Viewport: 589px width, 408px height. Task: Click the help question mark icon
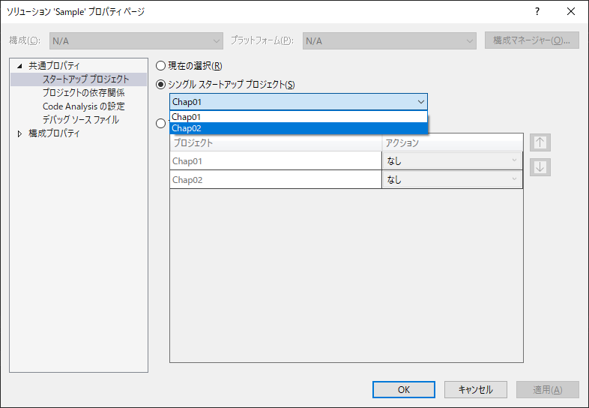coord(537,12)
